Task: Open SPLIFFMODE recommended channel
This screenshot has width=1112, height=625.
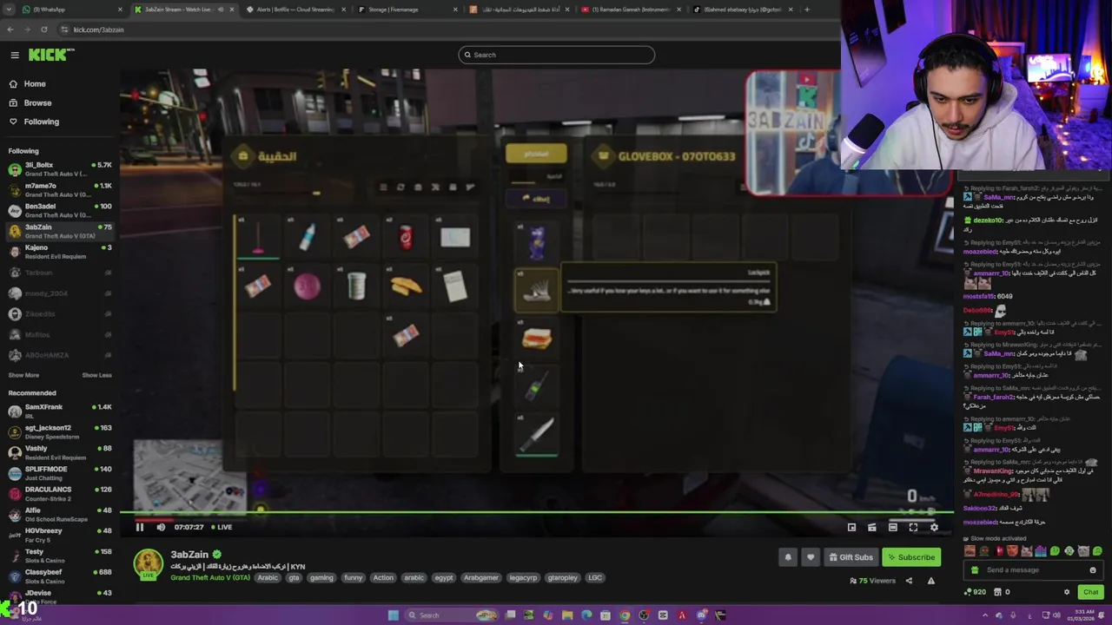Action: [60, 473]
